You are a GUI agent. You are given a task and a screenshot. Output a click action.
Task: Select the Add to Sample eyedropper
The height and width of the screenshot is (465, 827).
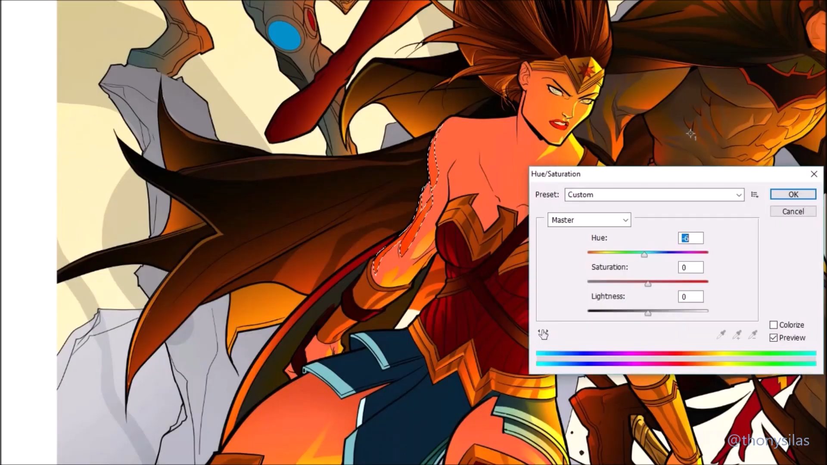[x=737, y=335]
